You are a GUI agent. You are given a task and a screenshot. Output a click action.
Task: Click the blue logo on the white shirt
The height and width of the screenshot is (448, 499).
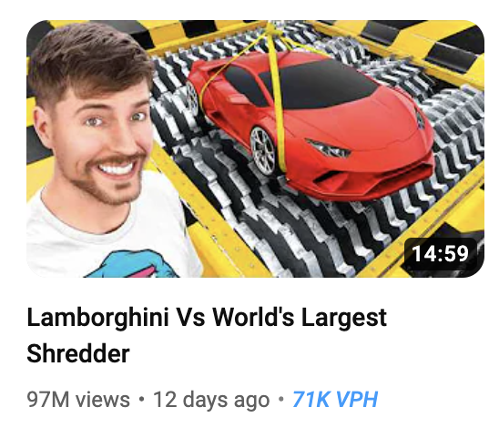136,264
